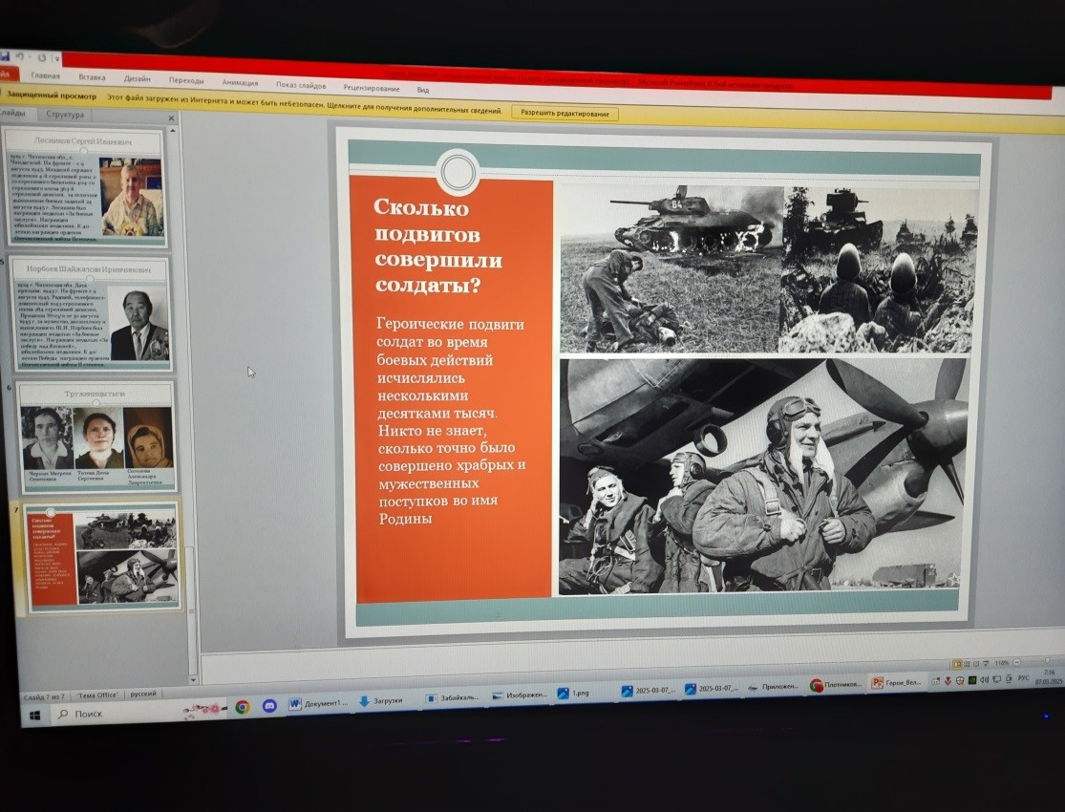Click body text Героические подвиги солдат
Viewport: 1065px width, 812px height.
(450, 421)
